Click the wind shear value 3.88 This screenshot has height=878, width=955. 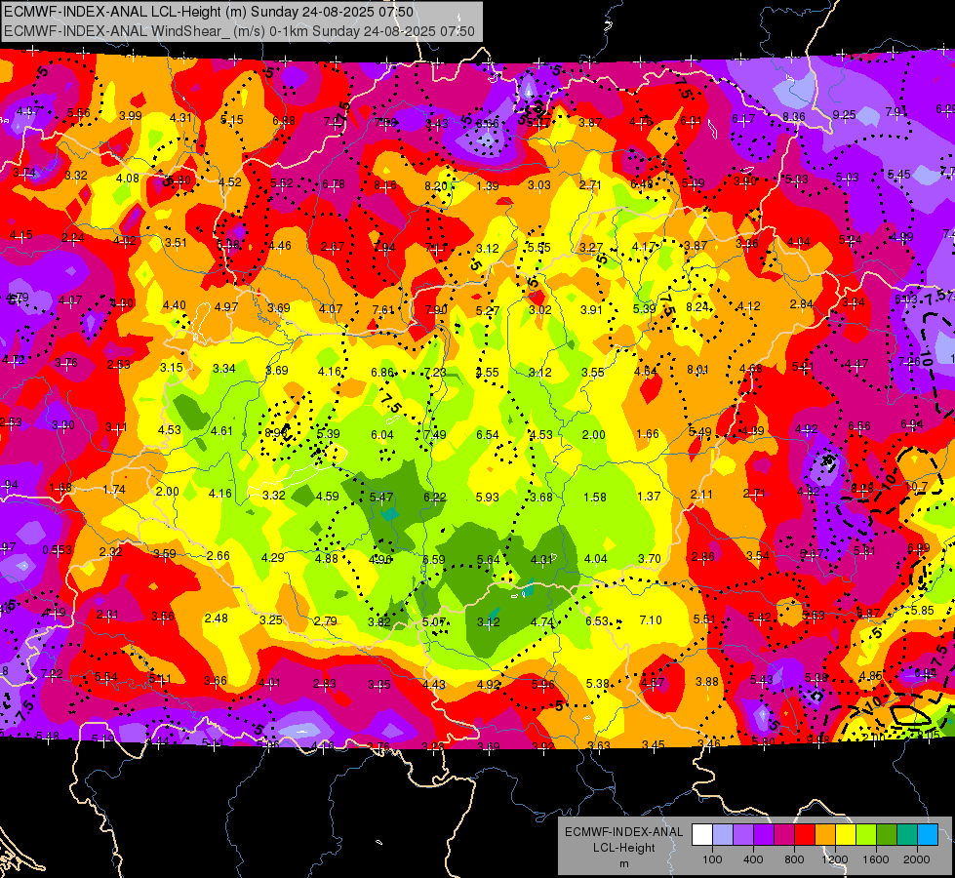pyautogui.click(x=707, y=681)
